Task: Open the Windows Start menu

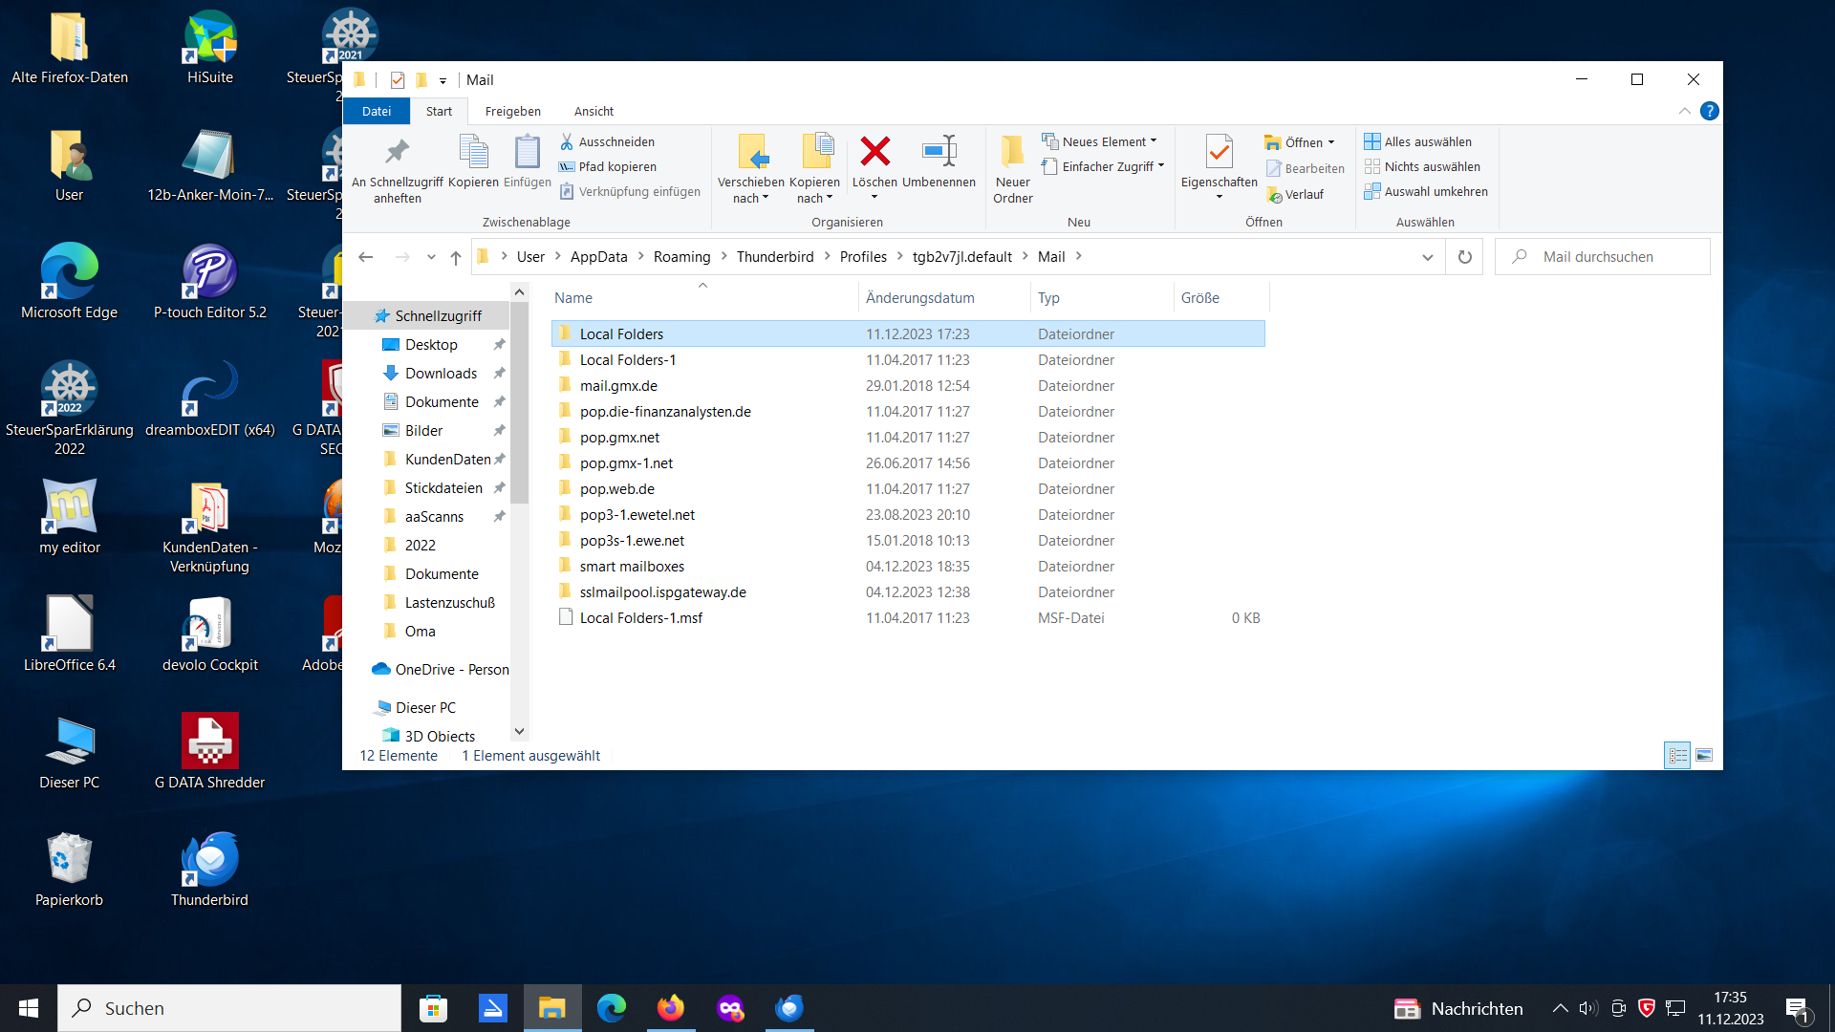Action: tap(29, 1008)
